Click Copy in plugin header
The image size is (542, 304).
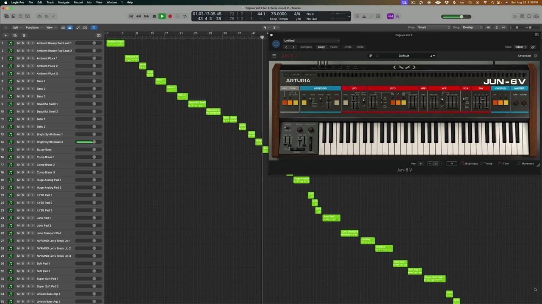pos(321,47)
